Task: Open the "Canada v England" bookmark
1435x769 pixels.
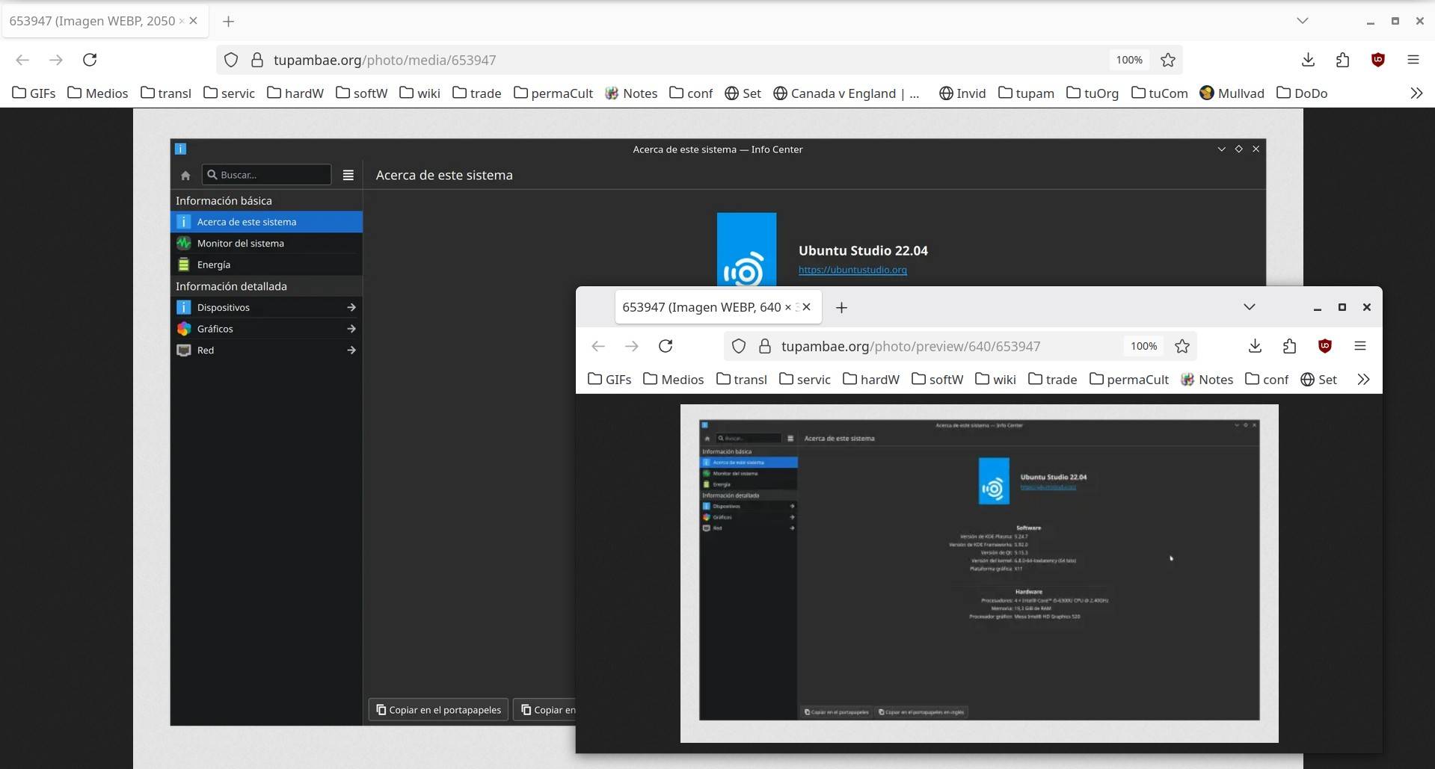Action: (846, 93)
